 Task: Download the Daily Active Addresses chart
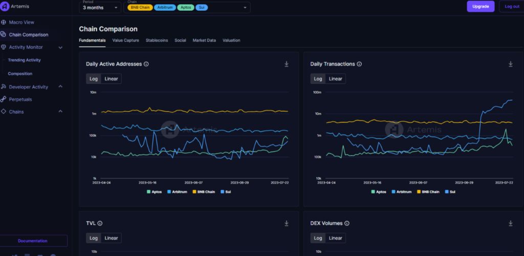coord(287,64)
